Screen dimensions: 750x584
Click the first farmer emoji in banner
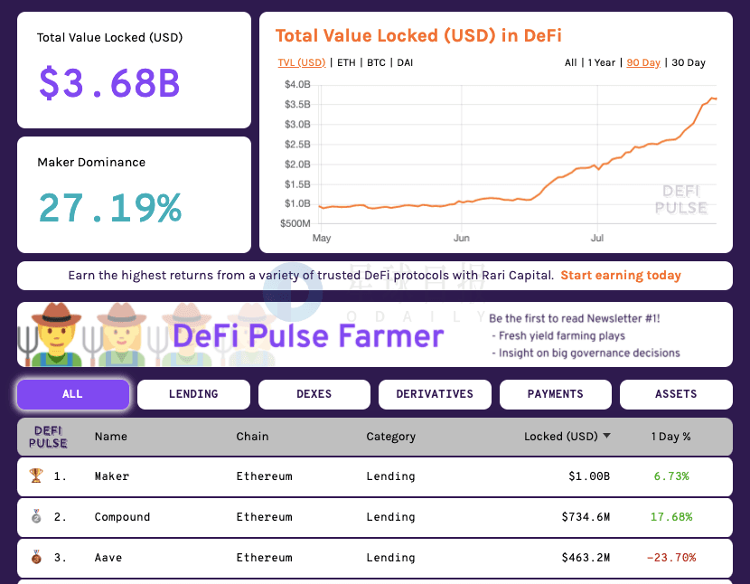pos(56,334)
